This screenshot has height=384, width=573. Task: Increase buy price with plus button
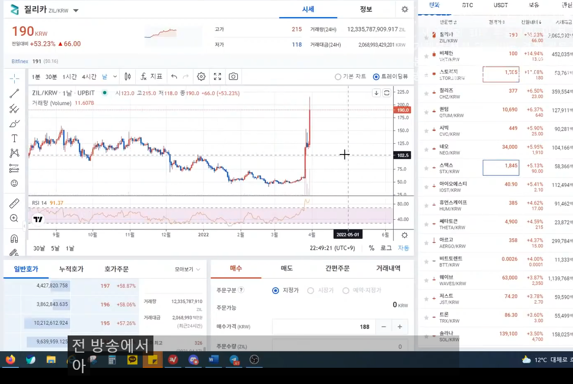tap(400, 327)
